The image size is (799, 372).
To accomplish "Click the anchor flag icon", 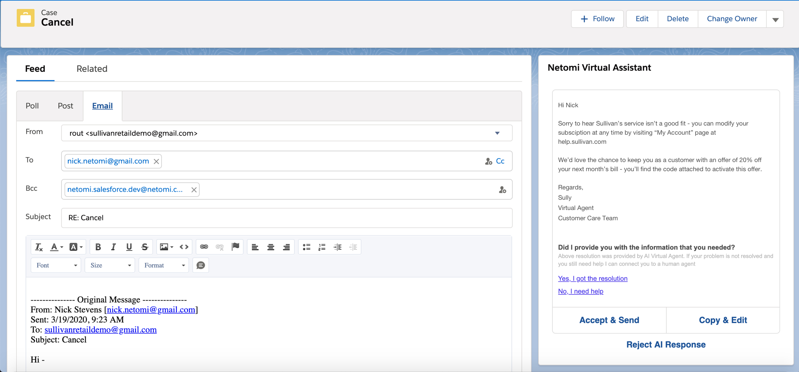I will click(x=236, y=247).
